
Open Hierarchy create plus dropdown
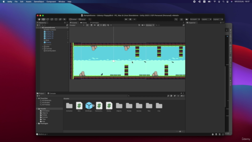[x=38, y=25]
